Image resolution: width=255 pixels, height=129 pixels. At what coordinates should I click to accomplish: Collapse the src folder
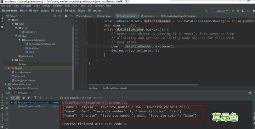(x=9, y=20)
